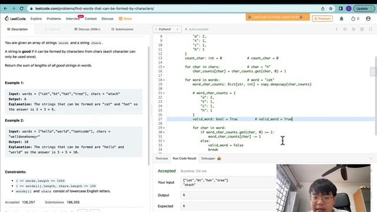Switch to the Testcase tab
The height and width of the screenshot is (212, 377).
tap(161, 158)
